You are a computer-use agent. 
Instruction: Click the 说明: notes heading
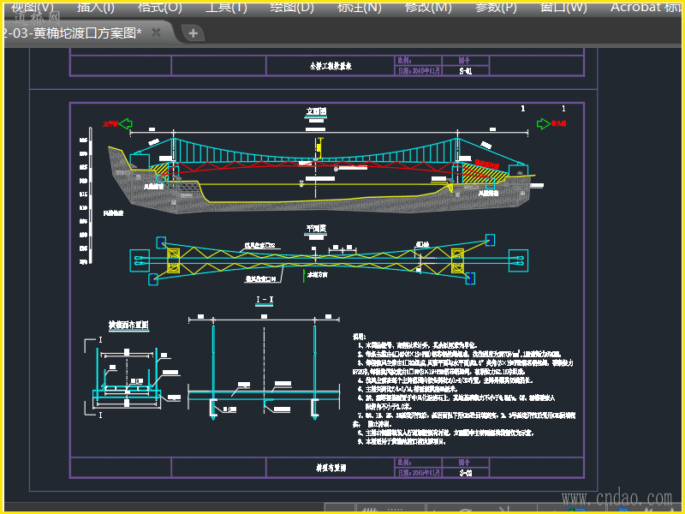pyautogui.click(x=359, y=337)
